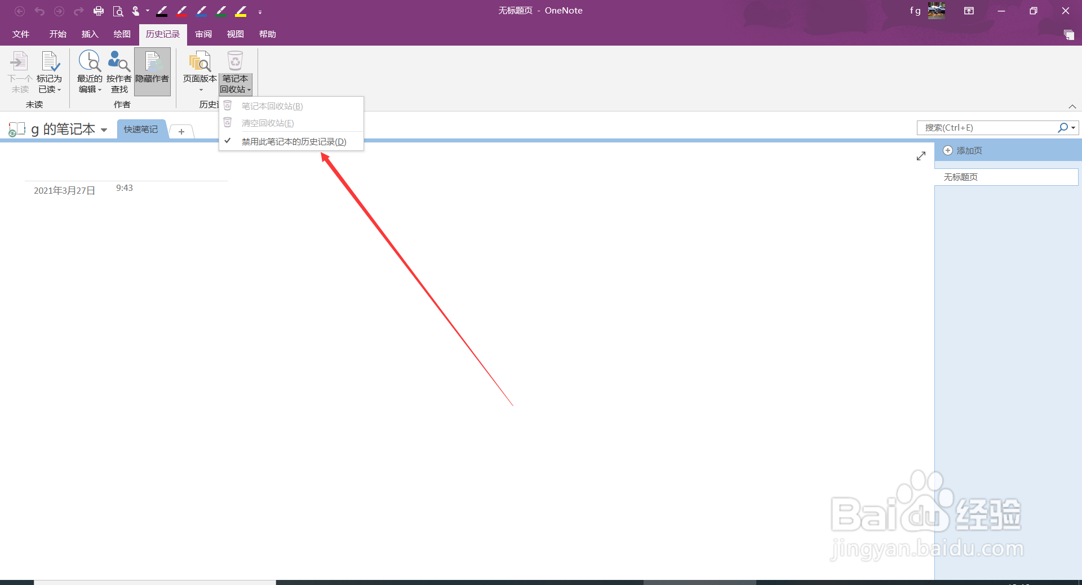Select the green pen
The height and width of the screenshot is (585, 1082).
pos(221,11)
